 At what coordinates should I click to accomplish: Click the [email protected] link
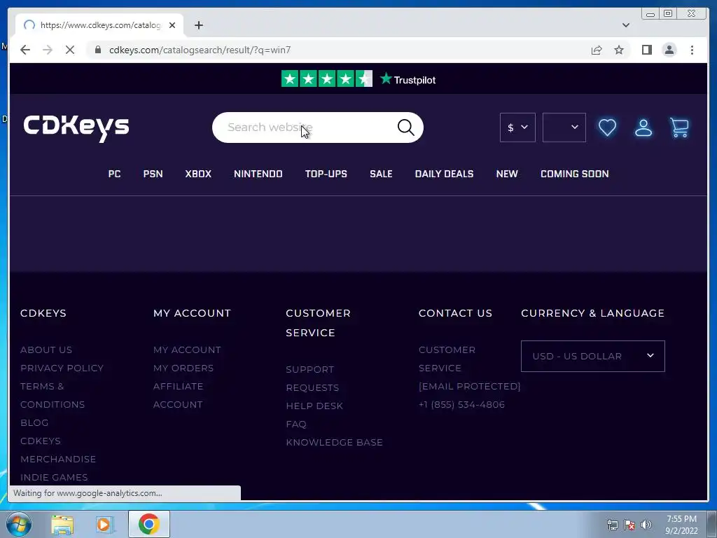pyautogui.click(x=470, y=387)
